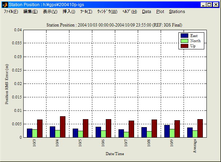This screenshot has width=221, height=162.
Task: Select the blue East bar for 10/9
Action: pos(167,131)
